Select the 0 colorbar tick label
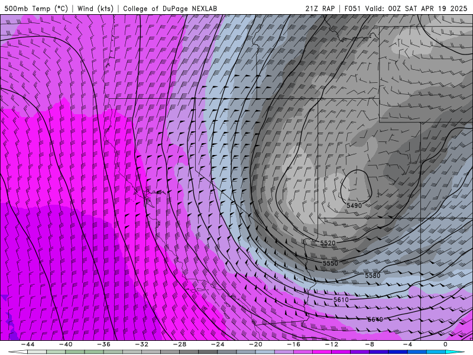Image resolution: width=473 pixels, height=355 pixels. pos(446,344)
